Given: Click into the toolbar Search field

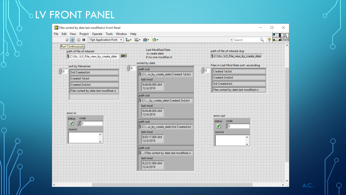Looking at the screenshot, I should [x=246, y=40].
